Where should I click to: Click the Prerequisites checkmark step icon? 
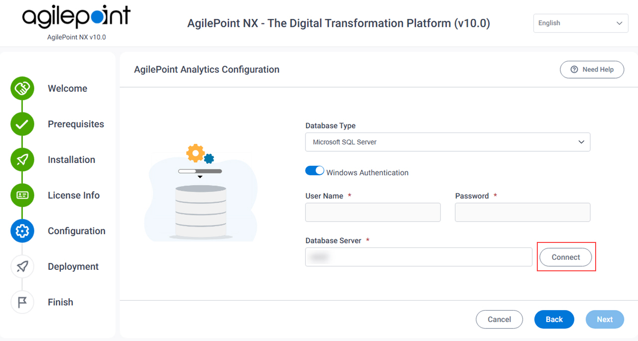(x=22, y=124)
